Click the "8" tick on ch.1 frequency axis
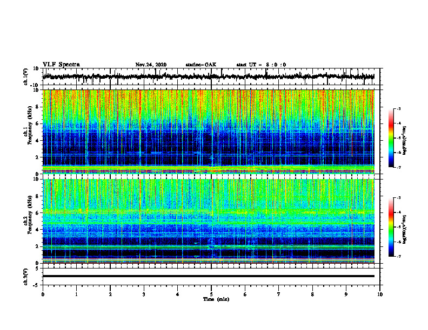428x330 pixels. click(x=38, y=107)
